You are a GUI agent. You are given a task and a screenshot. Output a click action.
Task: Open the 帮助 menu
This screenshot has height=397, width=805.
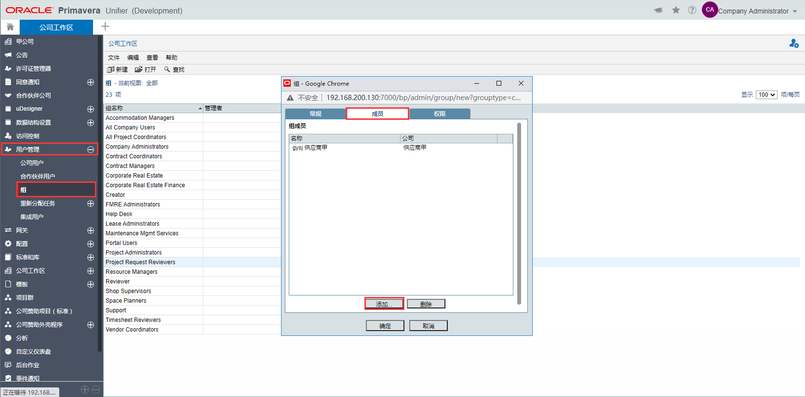click(x=172, y=58)
